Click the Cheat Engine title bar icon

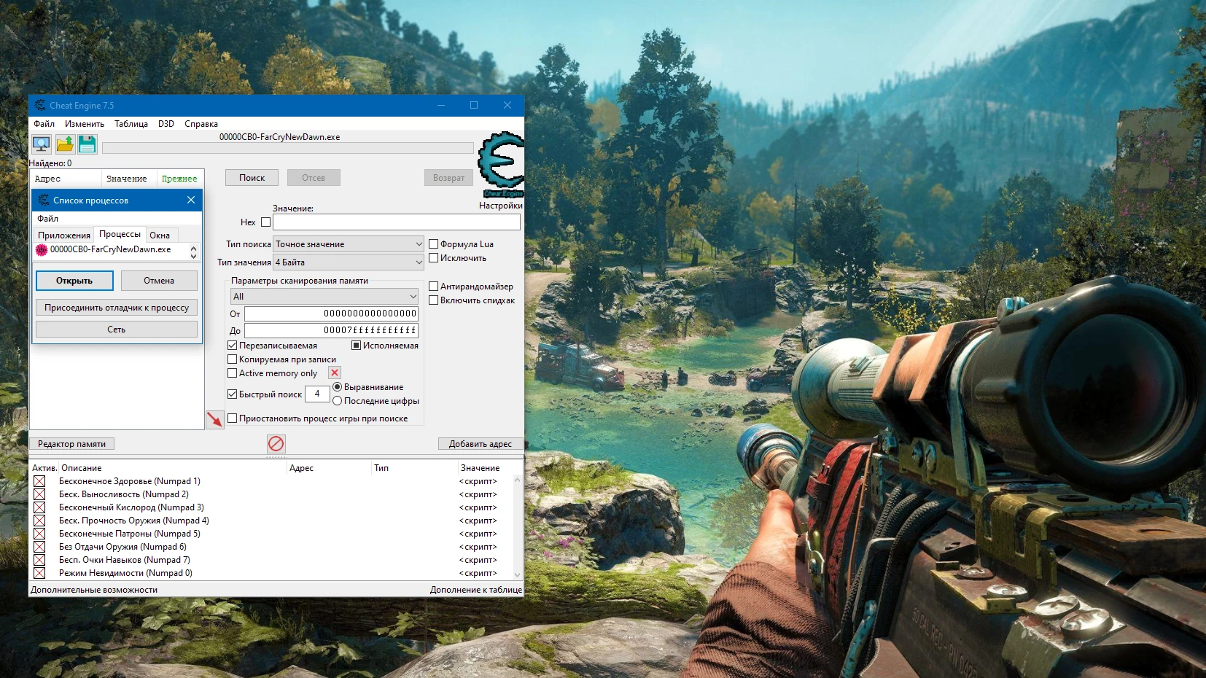41,105
